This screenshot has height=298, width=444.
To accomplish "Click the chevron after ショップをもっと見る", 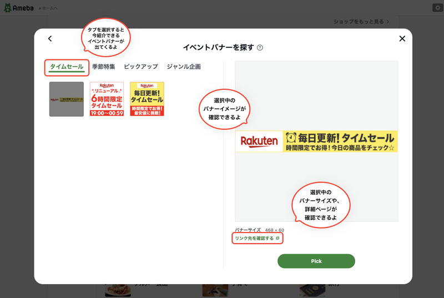I will (x=388, y=22).
